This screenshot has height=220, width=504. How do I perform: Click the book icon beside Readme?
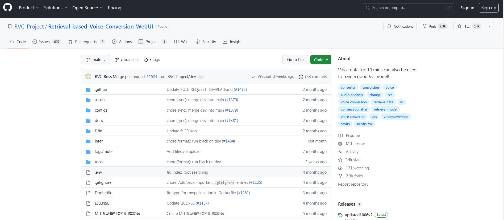coord(340,136)
